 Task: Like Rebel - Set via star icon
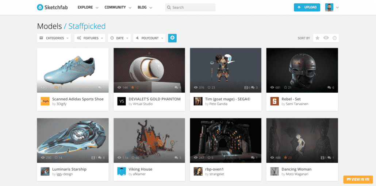[x=285, y=88]
